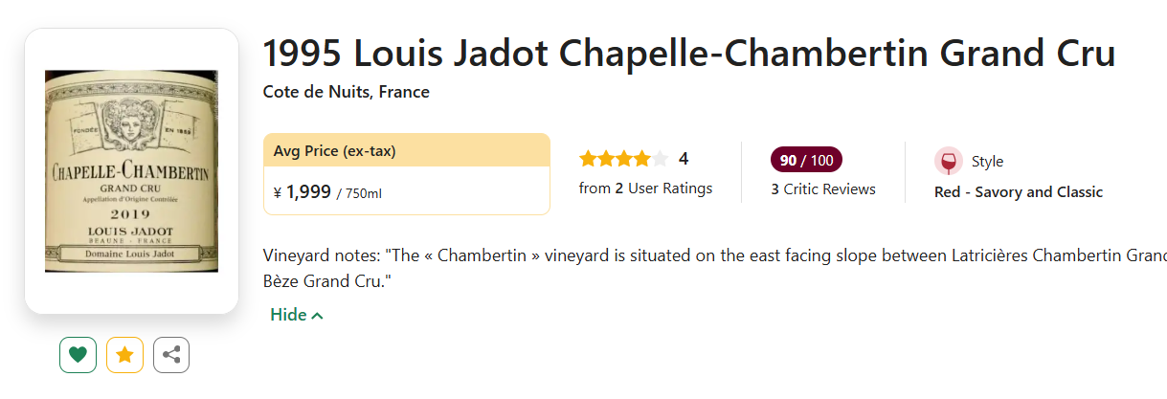Click the chevron arrow next to Hide
The height and width of the screenshot is (399, 1167).
[x=318, y=316]
